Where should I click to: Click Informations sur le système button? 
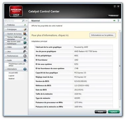click(x=102, y=35)
